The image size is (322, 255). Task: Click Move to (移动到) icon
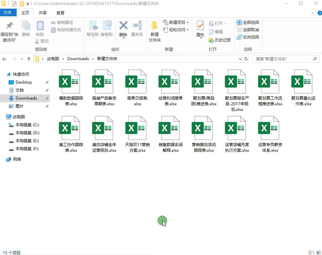pos(93,26)
